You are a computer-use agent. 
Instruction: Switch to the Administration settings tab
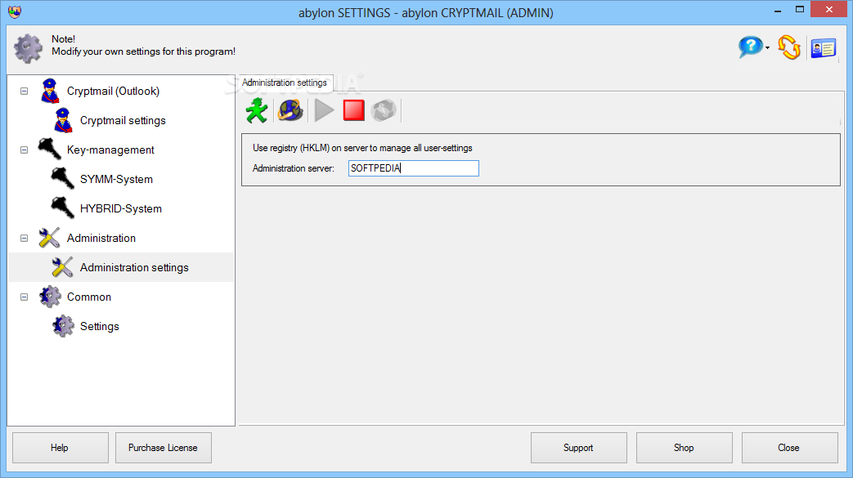(285, 83)
